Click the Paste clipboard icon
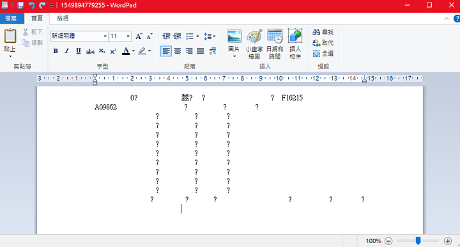Screen dimensions: 460x247 [x=10, y=36]
